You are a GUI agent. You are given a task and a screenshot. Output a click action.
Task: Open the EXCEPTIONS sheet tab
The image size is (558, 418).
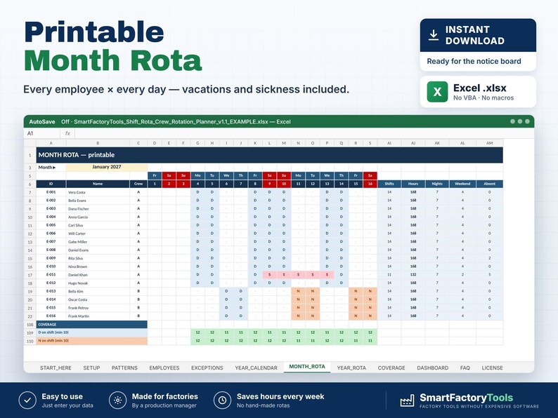[x=207, y=368]
